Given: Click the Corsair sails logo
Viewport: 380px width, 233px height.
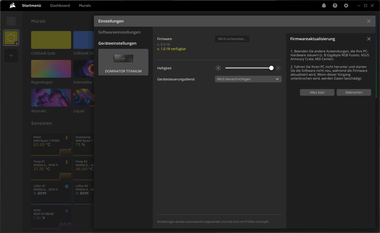Looking at the screenshot, I should pos(12,5).
